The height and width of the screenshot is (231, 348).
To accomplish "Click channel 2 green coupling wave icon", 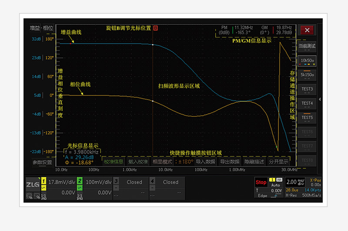I will click(x=80, y=188).
